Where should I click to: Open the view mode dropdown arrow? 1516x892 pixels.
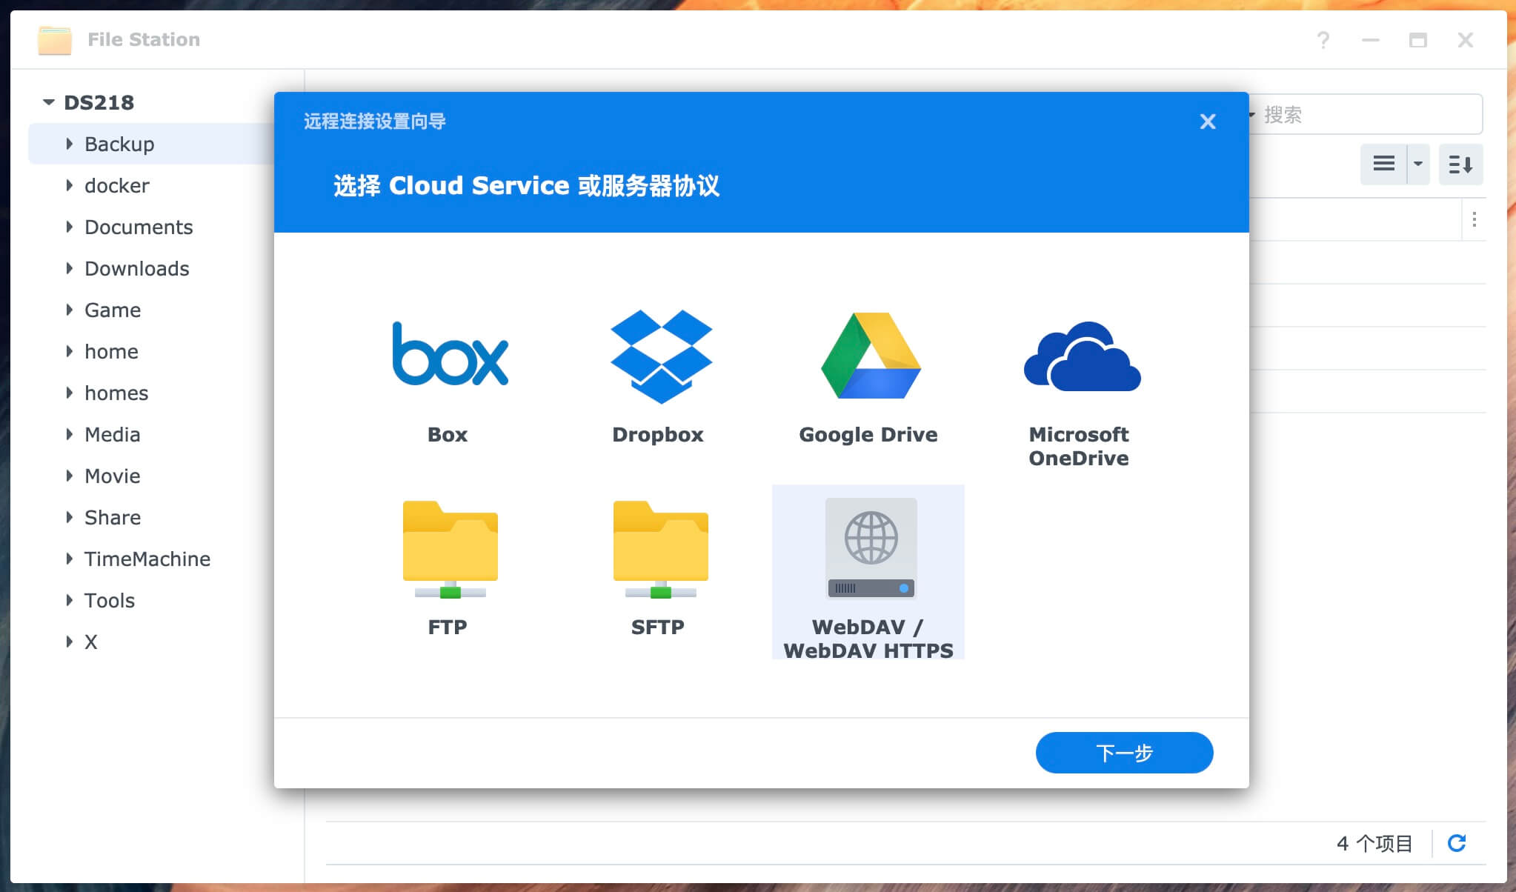click(x=1418, y=164)
